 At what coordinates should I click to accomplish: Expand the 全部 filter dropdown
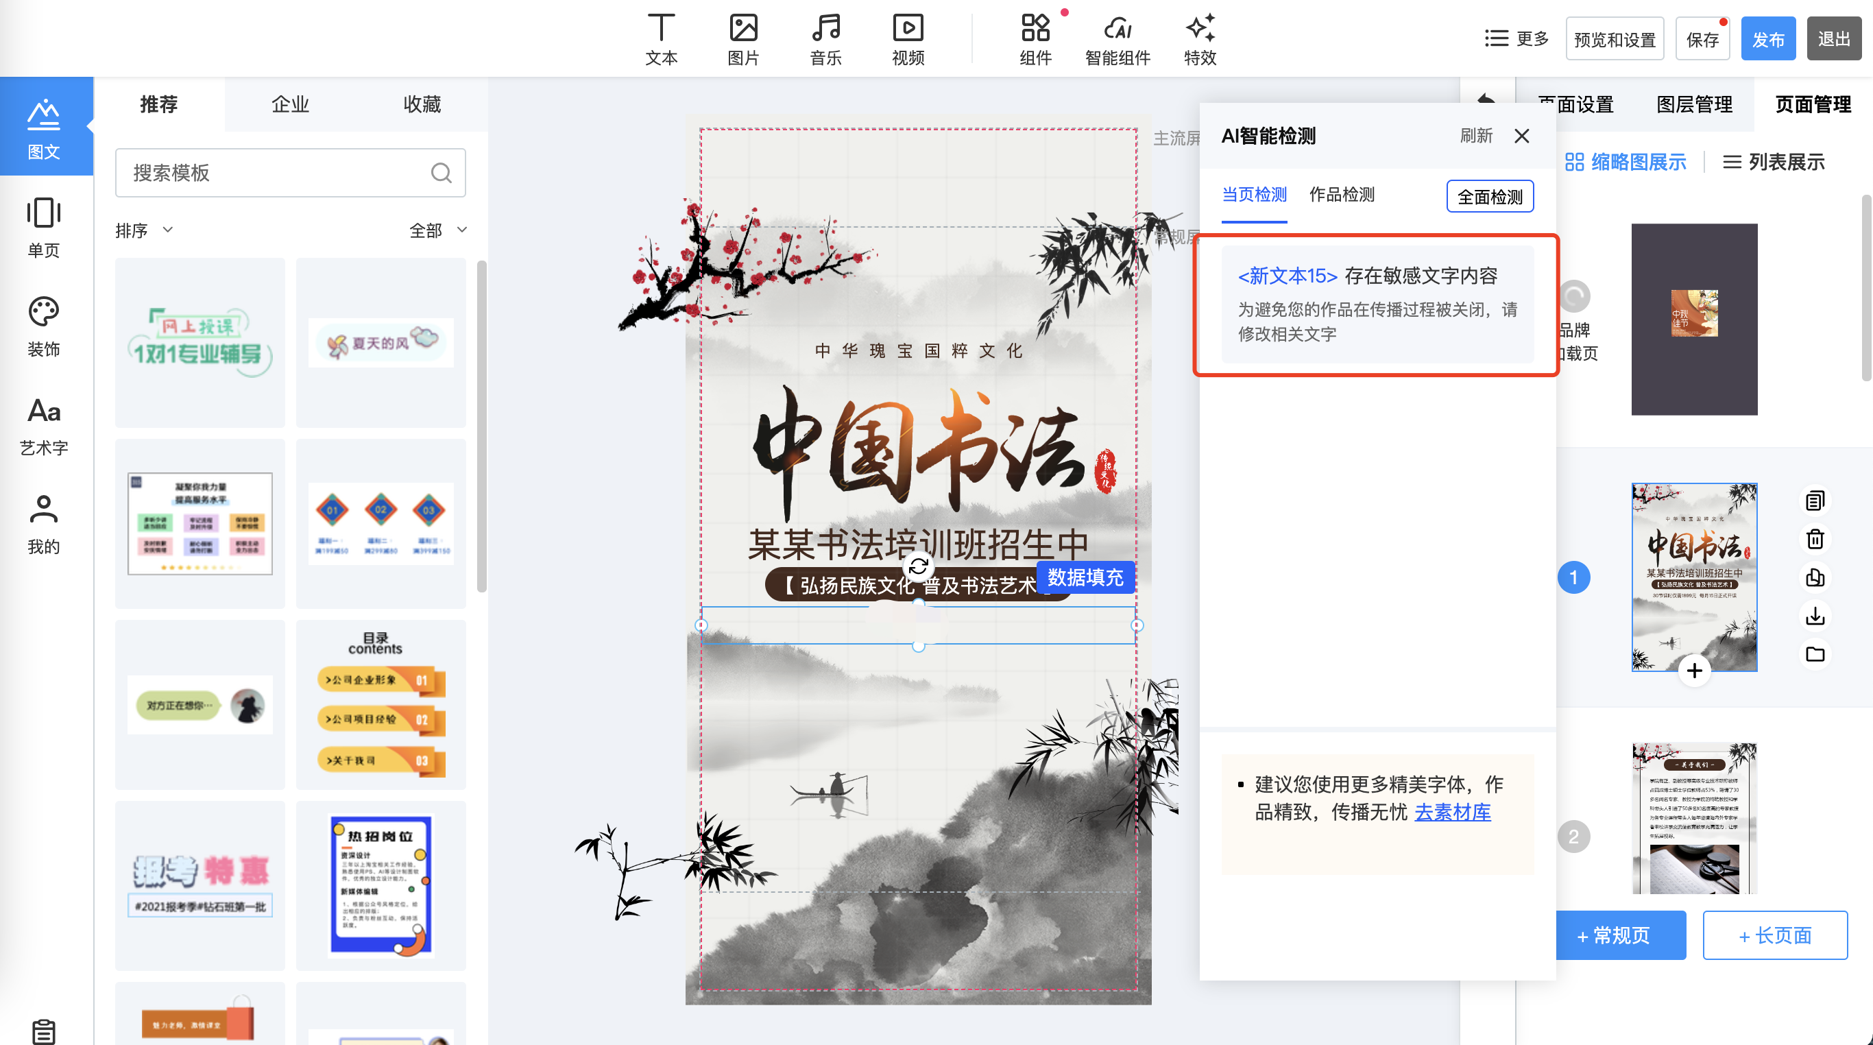coord(437,230)
